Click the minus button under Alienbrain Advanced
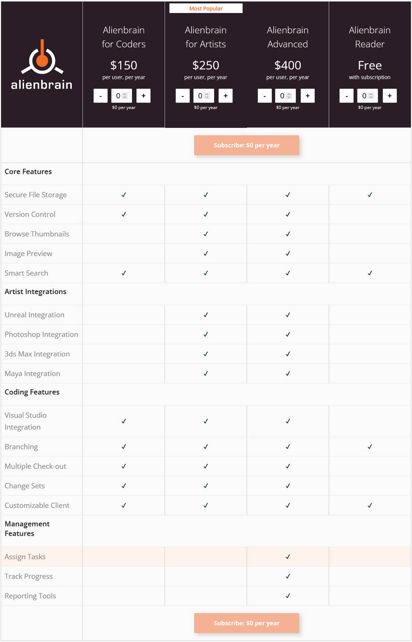 click(264, 95)
